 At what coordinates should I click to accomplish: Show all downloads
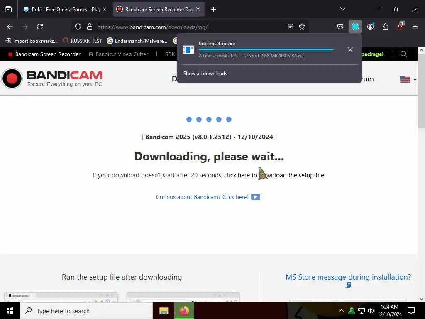point(205,74)
